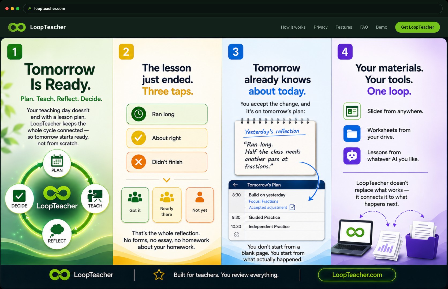Click the 9:30 time slot
448x289 pixels.
point(236,217)
